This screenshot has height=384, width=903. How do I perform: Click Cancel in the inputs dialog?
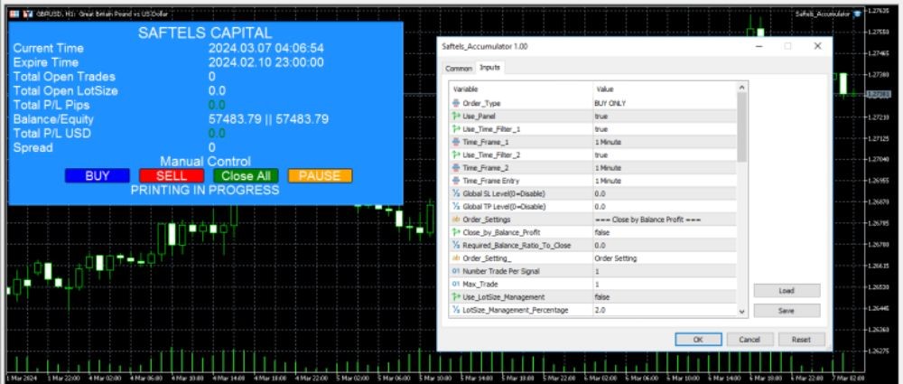(749, 340)
